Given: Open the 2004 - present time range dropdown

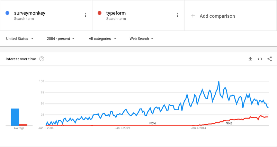Looking at the screenshot, I should (61, 38).
